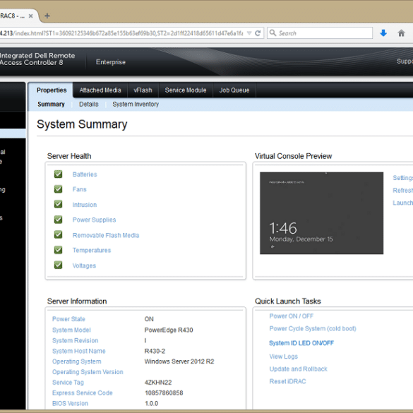Click the Operating System Version label
Image resolution: width=413 pixels, height=413 pixels.
click(x=88, y=372)
